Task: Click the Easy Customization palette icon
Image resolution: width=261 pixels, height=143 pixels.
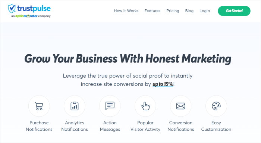Action: tap(216, 106)
